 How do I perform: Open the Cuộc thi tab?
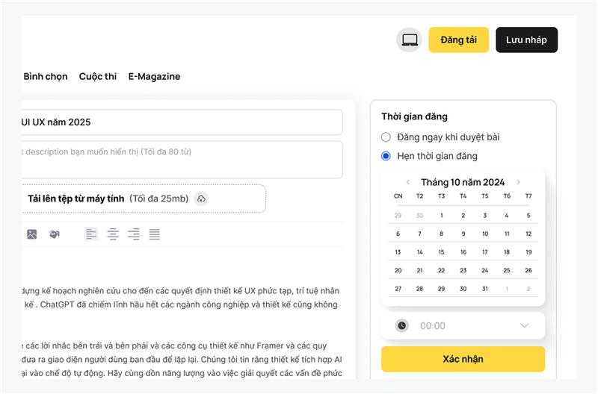98,77
